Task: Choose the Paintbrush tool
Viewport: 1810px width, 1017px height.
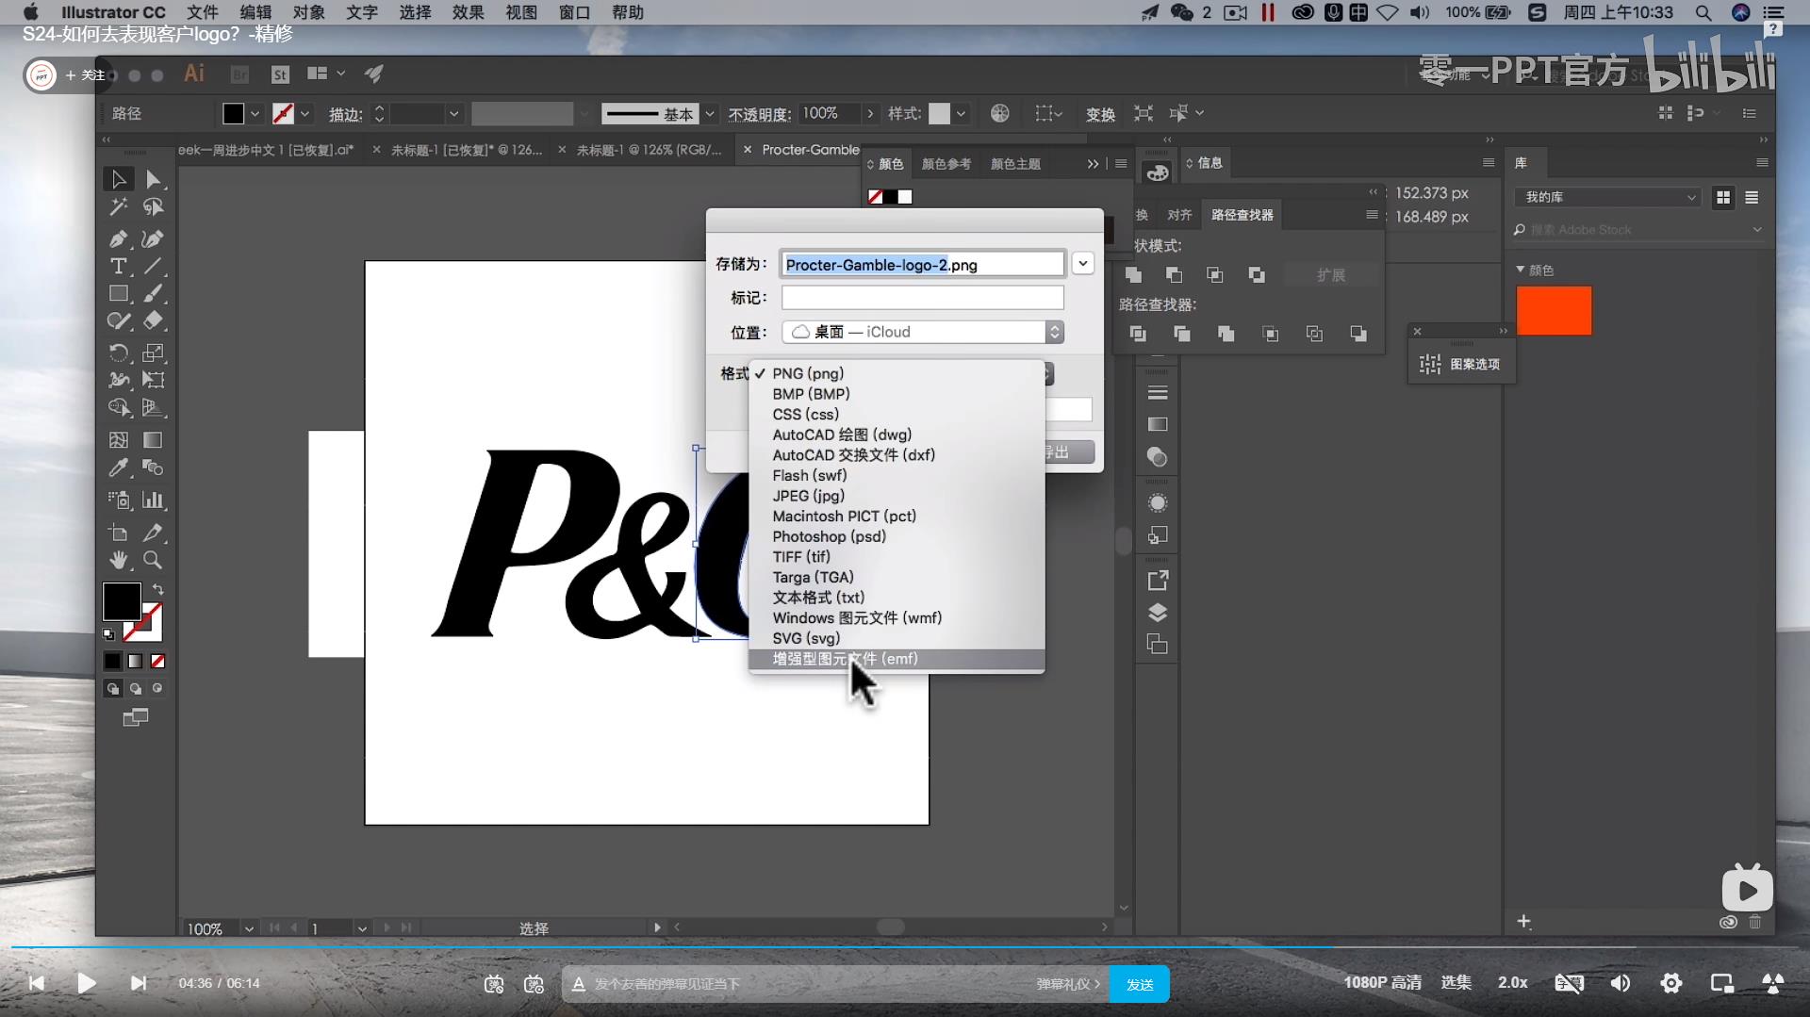Action: [153, 294]
